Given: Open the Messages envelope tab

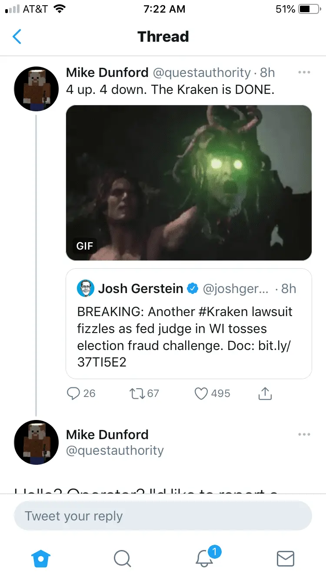Looking at the screenshot, I should [285, 558].
